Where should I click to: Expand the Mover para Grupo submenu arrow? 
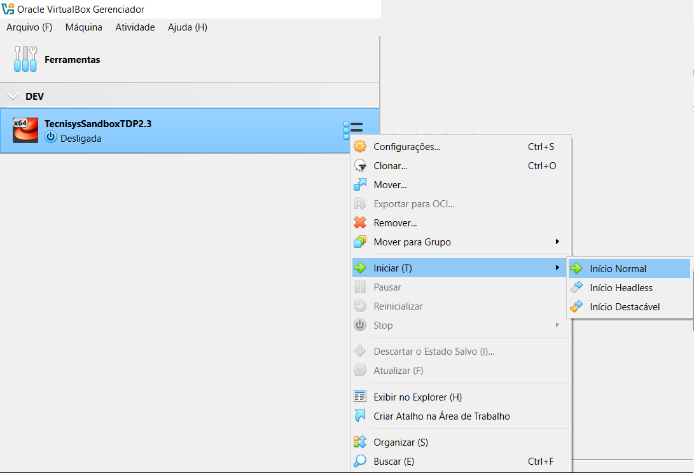pos(557,242)
